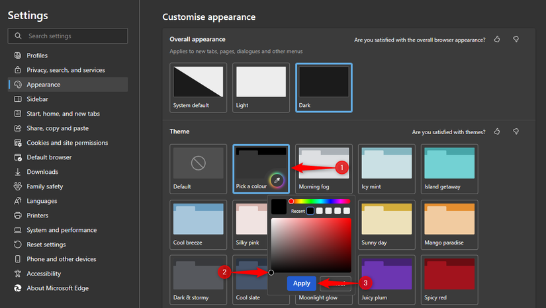The image size is (546, 308).
Task: Click thumbs down icon for themes feedback
Action: pyautogui.click(x=516, y=132)
